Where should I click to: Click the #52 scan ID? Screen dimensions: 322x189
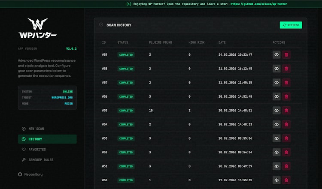(x=105, y=152)
